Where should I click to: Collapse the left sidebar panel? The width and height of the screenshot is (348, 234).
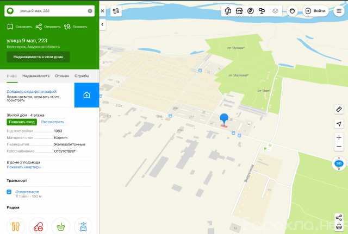(x=102, y=24)
